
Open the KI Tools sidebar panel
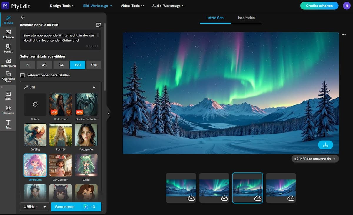8,20
